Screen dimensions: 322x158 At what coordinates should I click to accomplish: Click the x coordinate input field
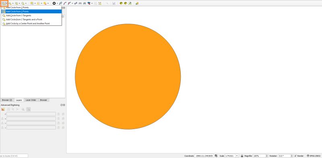[x=31, y=123]
